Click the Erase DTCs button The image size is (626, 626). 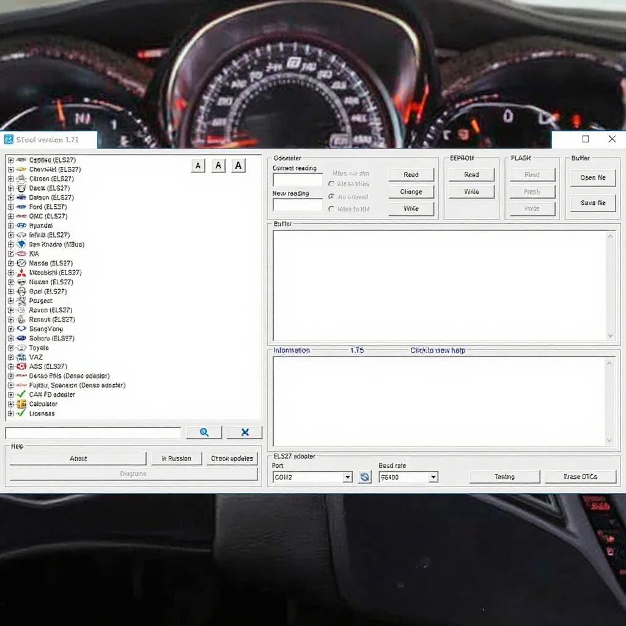(581, 477)
